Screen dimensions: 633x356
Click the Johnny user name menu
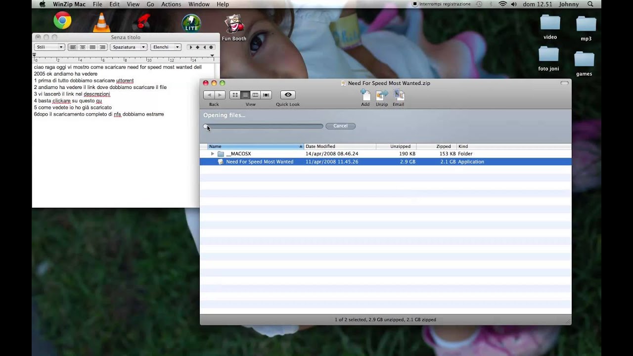569,4
